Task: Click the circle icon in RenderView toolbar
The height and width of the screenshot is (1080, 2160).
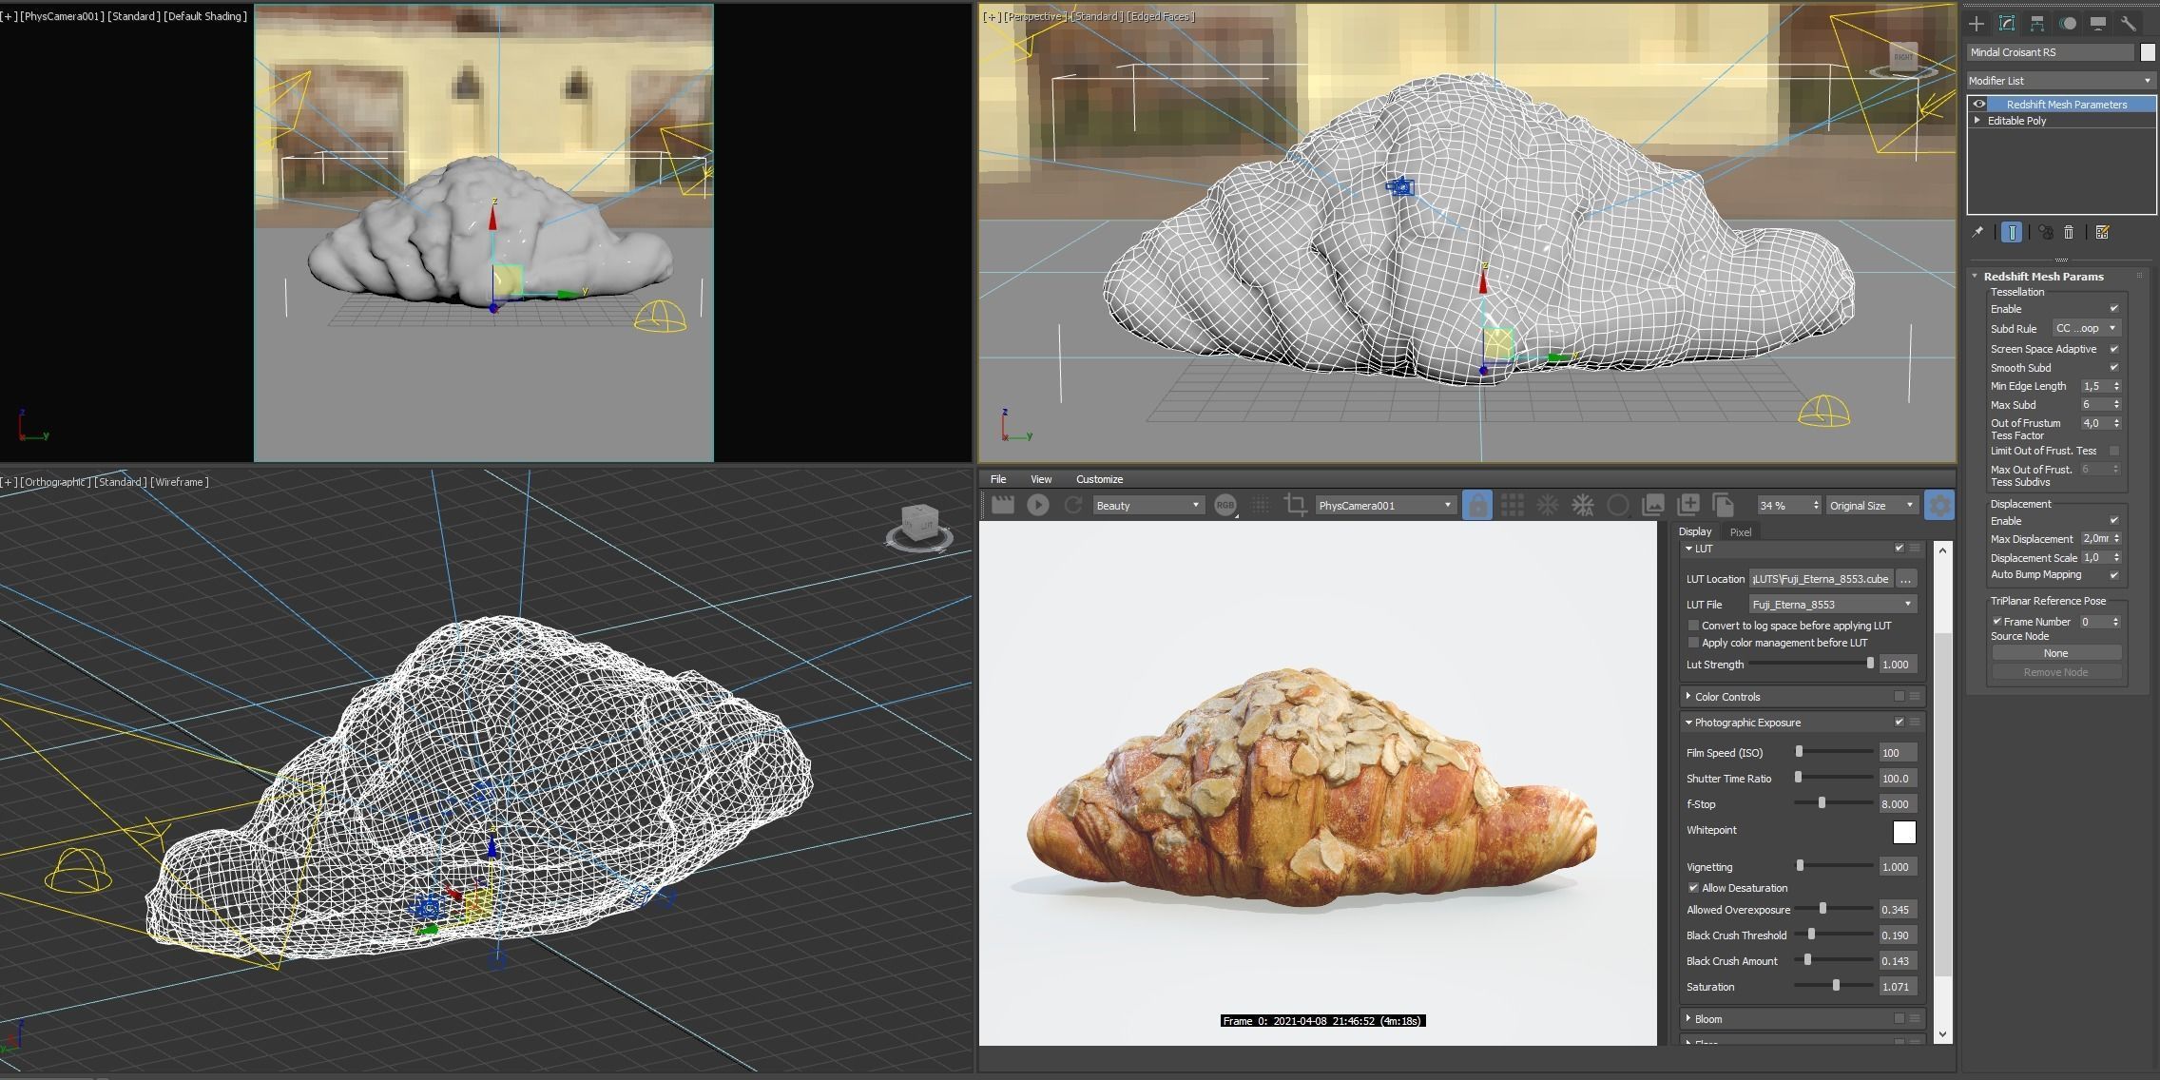Action: click(x=1618, y=505)
